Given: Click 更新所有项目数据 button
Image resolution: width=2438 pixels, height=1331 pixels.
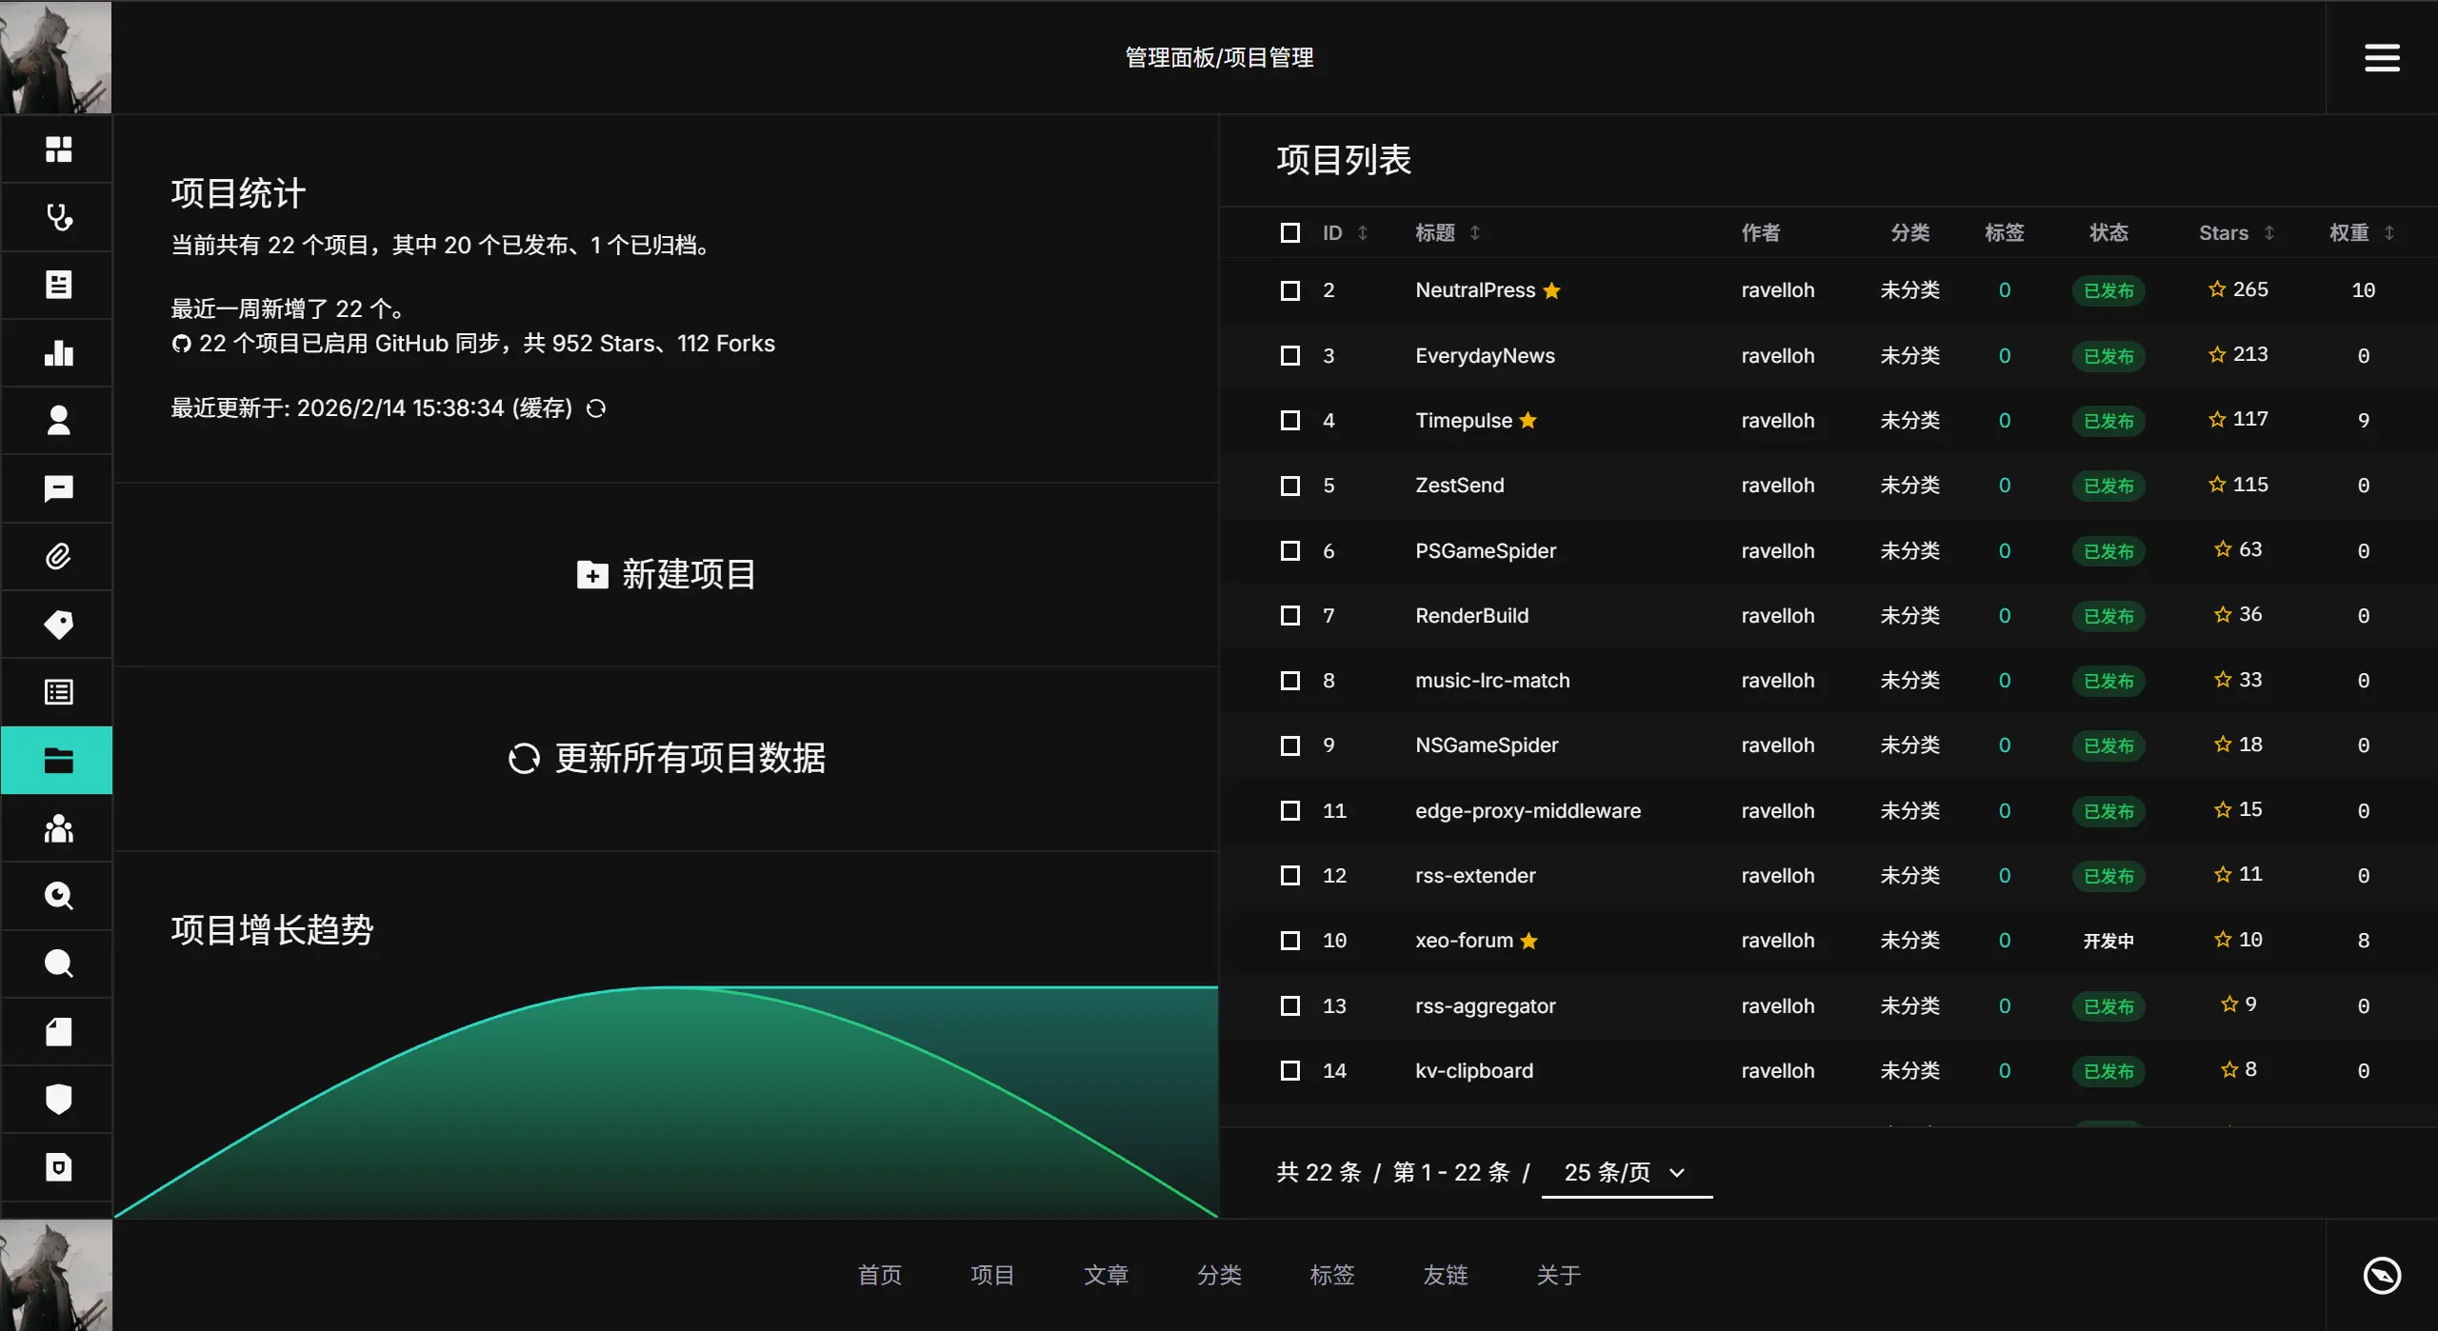Looking at the screenshot, I should click(666, 758).
